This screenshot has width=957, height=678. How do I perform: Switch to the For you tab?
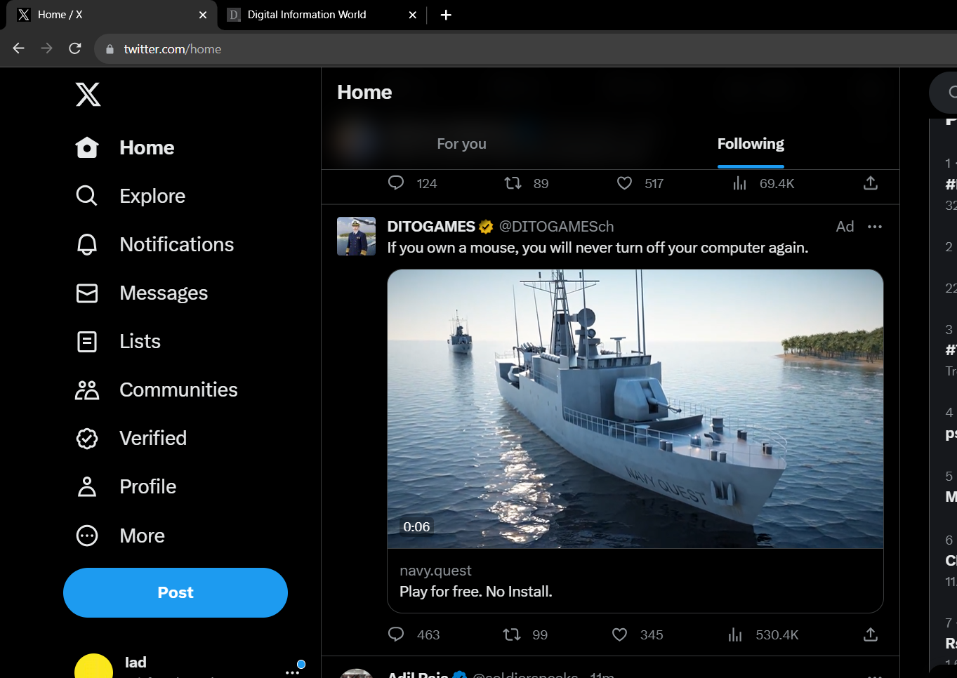[x=461, y=144]
